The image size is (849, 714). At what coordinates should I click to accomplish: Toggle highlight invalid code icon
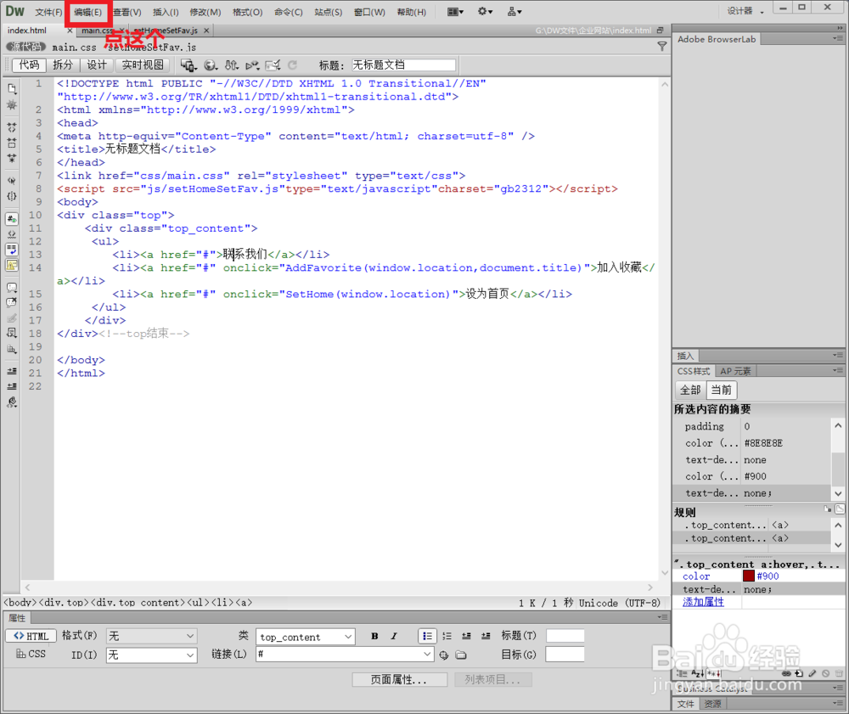12,234
